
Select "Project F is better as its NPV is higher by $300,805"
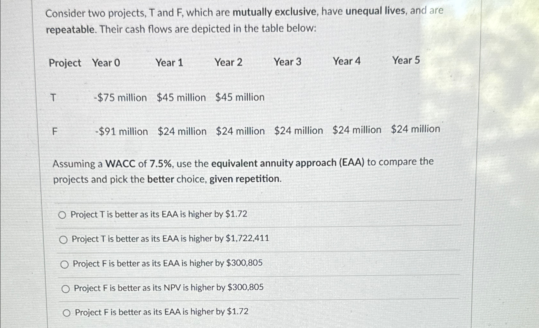click(168, 287)
